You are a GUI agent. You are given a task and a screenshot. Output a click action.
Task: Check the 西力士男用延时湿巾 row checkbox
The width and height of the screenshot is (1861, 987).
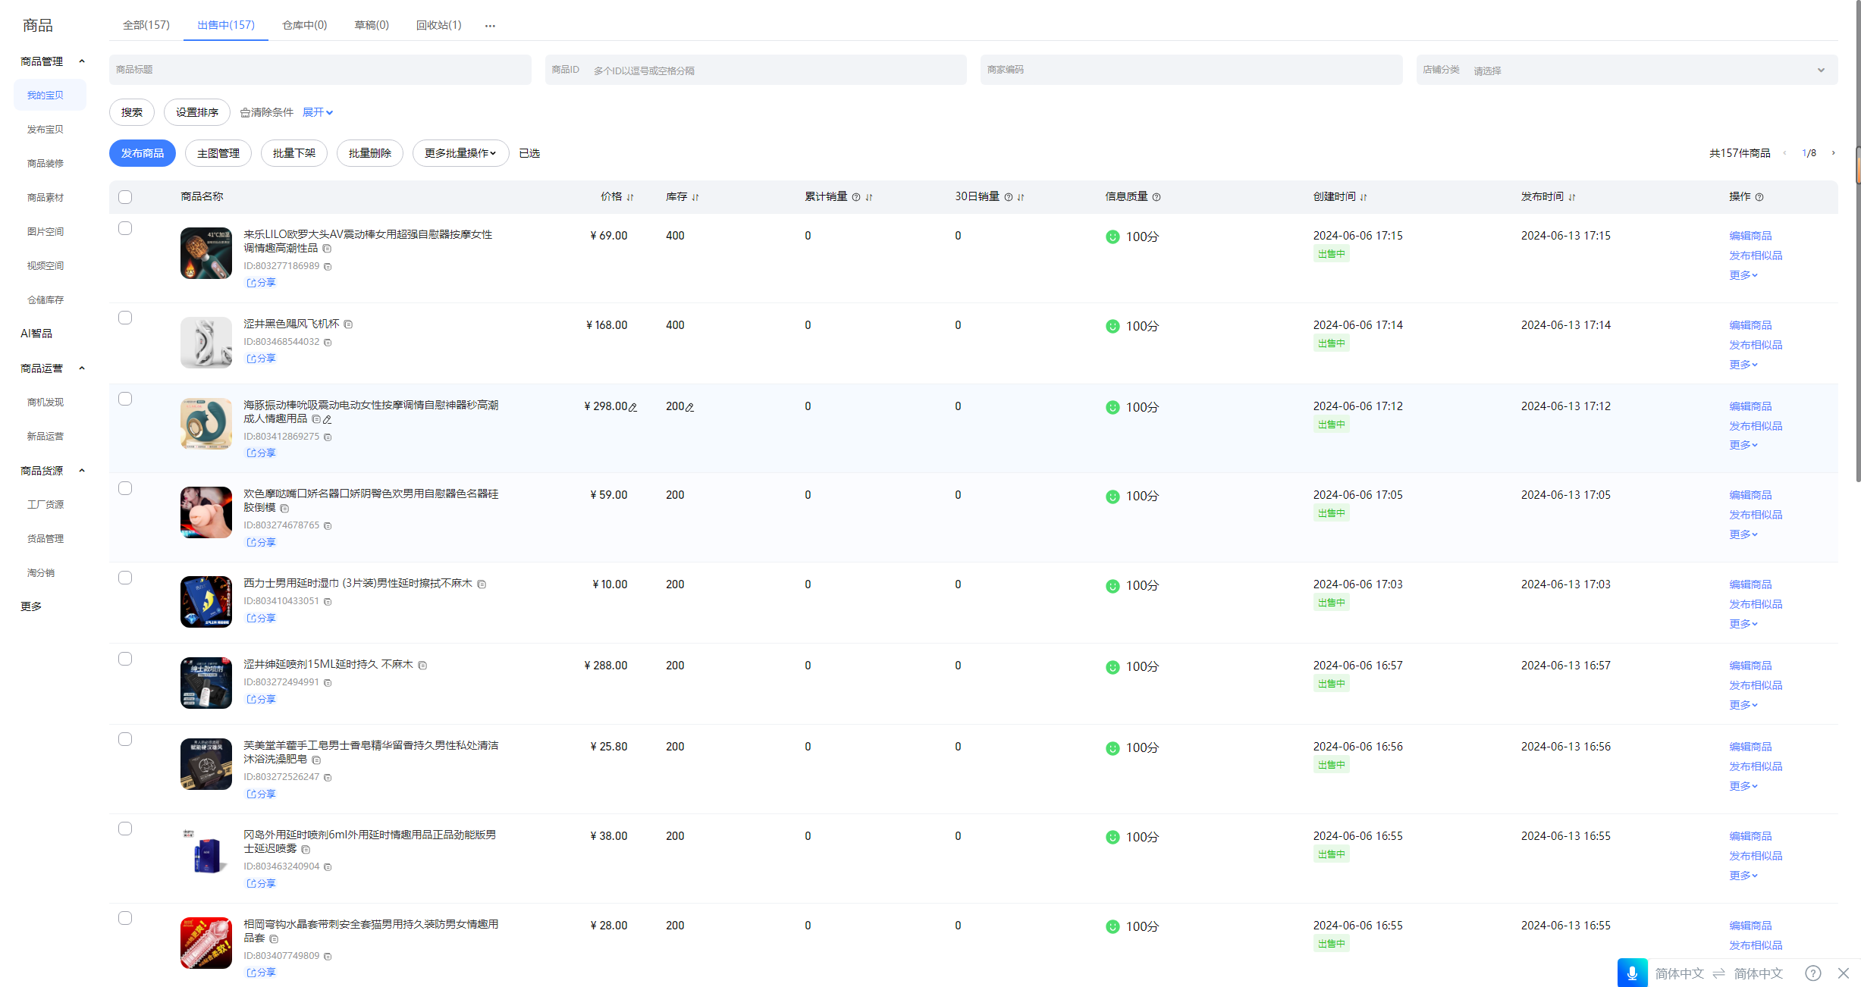coord(125,578)
